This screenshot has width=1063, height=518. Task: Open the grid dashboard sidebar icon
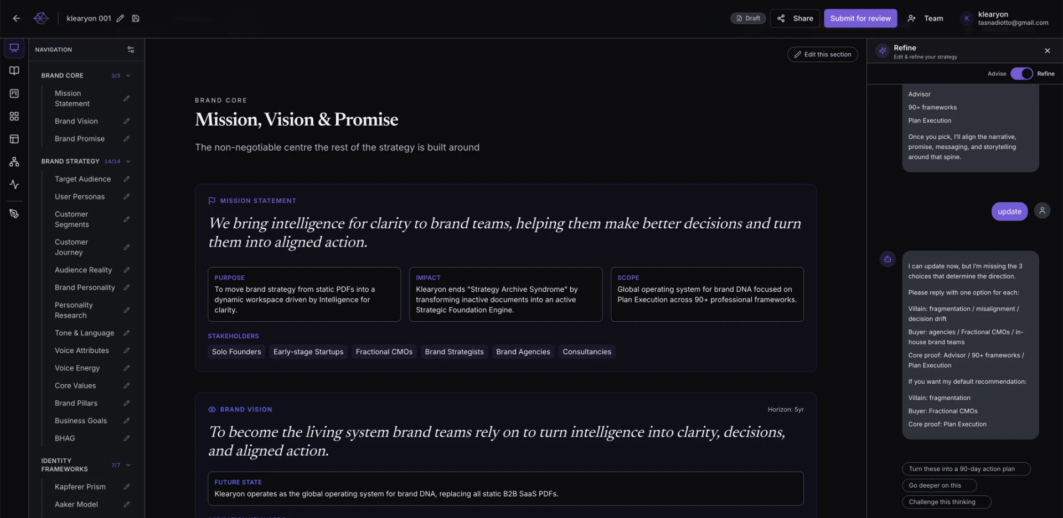point(14,116)
